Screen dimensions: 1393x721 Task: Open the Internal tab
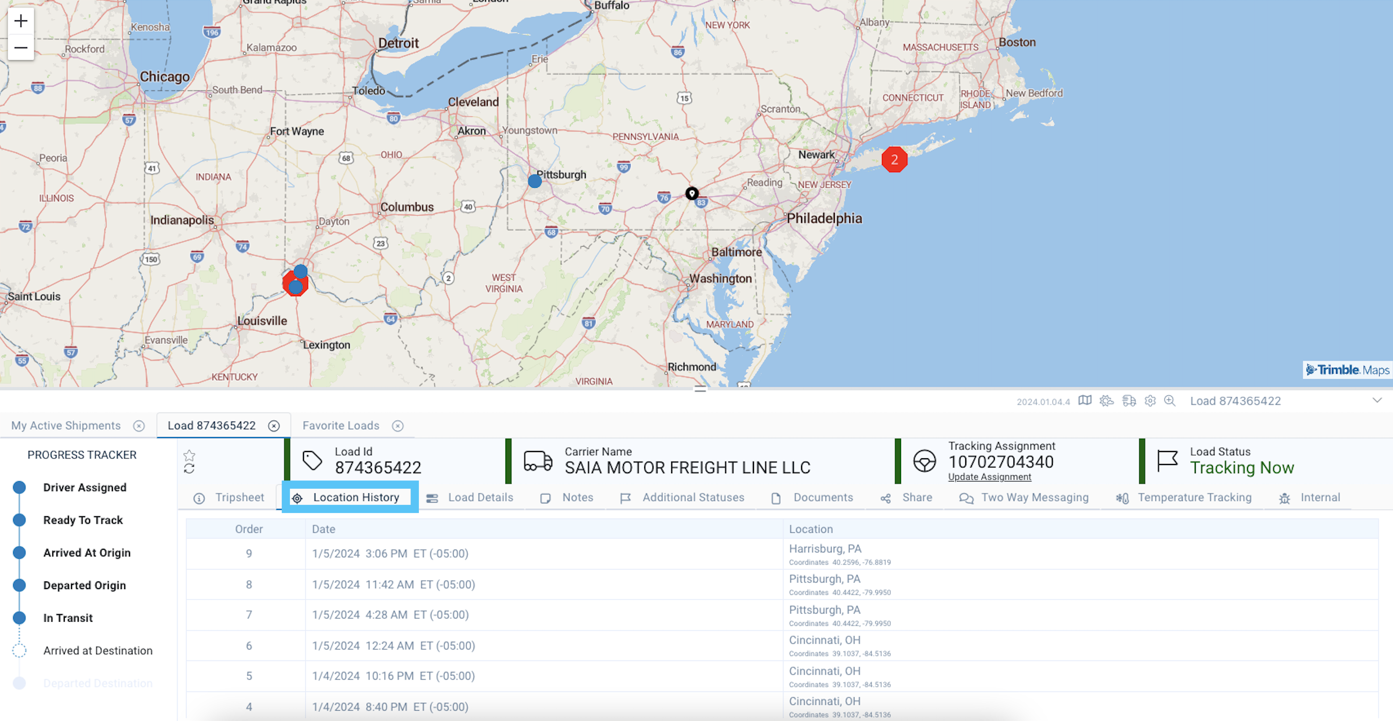pyautogui.click(x=1309, y=497)
